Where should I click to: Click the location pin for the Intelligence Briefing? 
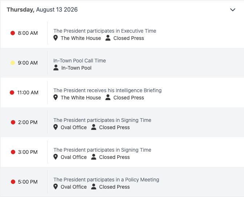pos(56,98)
